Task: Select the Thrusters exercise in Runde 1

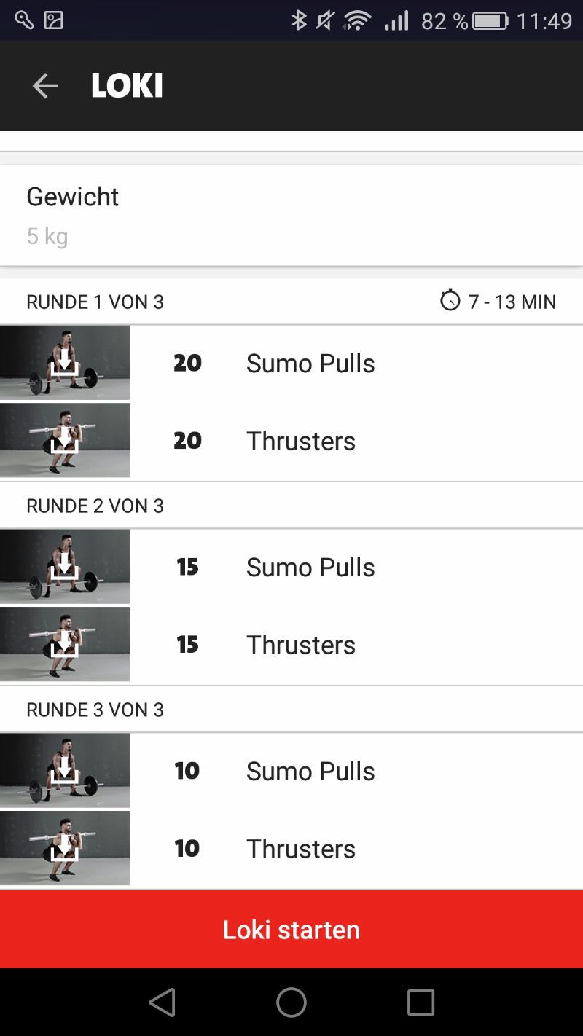Action: 301,440
